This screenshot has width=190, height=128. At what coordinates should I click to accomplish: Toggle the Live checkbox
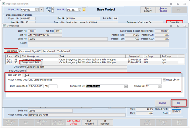point(52,8)
